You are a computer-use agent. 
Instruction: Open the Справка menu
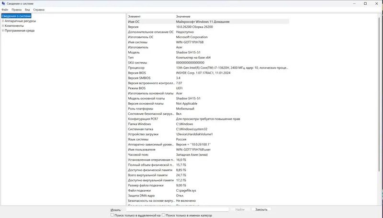pyautogui.click(x=39, y=10)
